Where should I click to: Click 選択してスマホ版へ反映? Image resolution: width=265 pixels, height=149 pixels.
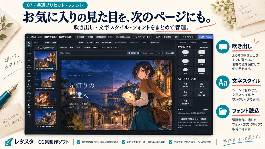tap(104, 42)
